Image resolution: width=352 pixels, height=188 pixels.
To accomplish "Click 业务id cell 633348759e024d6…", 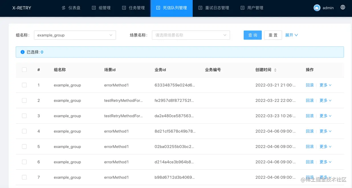I will (175, 85).
